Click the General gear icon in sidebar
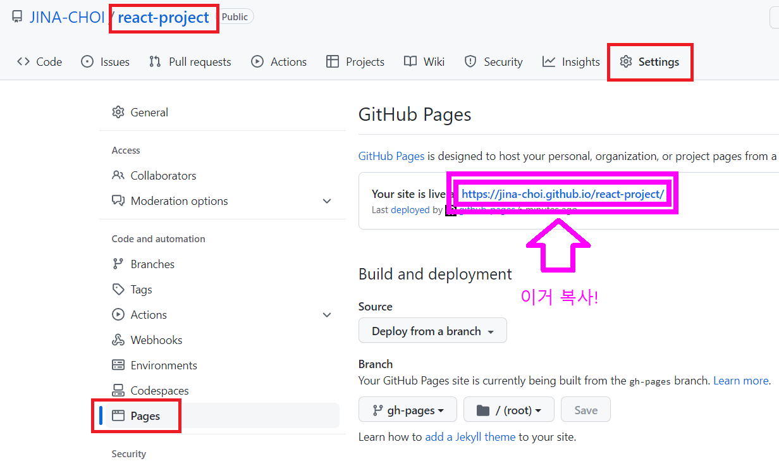Screen dimensions: 779x461 [118, 112]
